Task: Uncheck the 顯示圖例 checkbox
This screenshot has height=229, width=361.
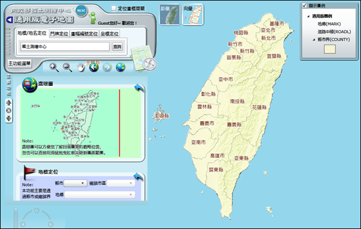Action: tap(305, 5)
